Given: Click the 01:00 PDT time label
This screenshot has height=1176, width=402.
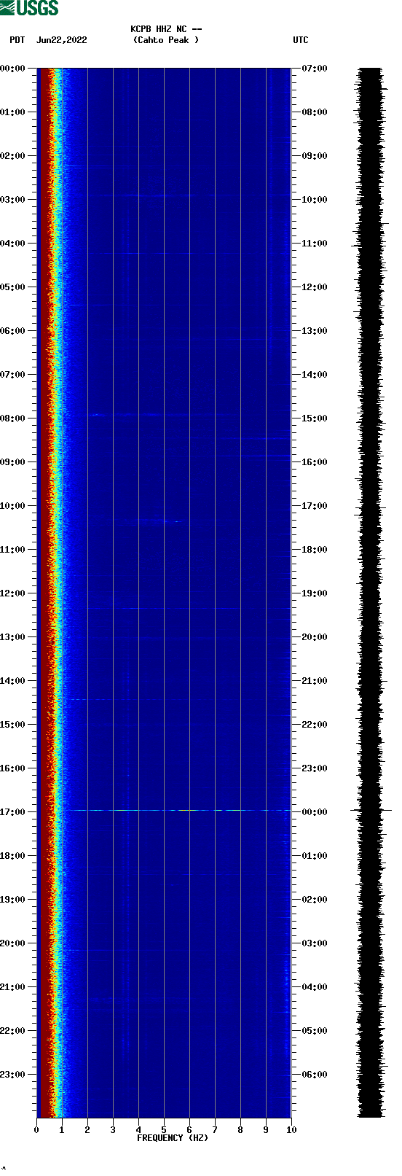Looking at the screenshot, I should 13,112.
